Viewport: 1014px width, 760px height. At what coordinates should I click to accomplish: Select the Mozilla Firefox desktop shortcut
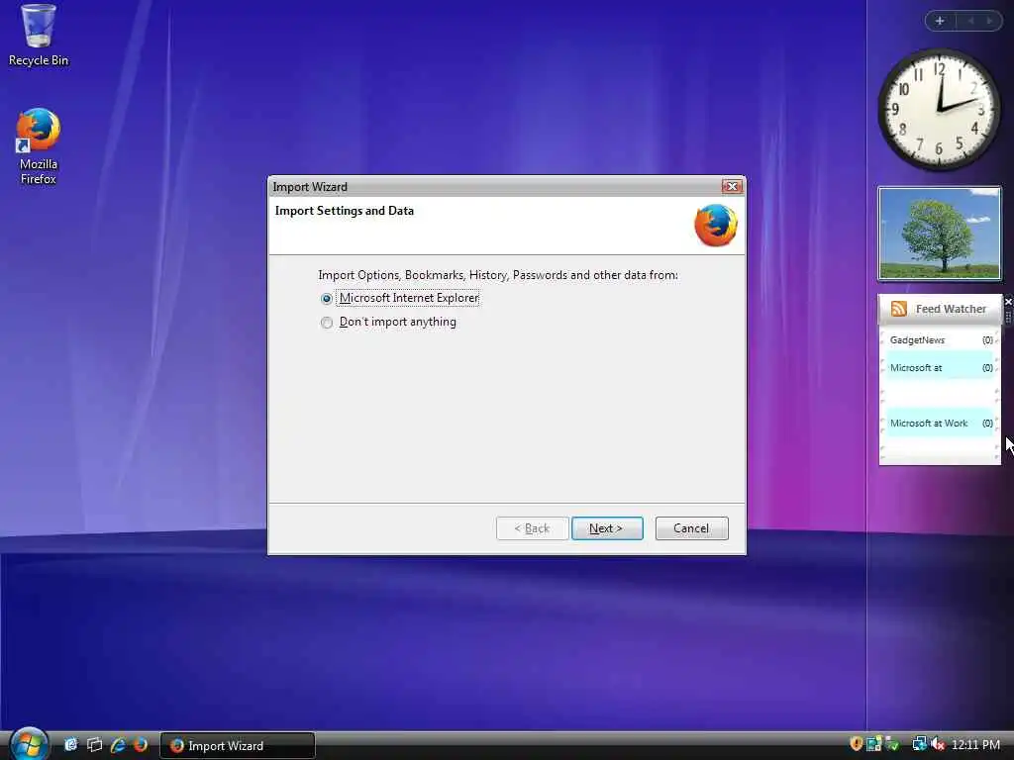[x=39, y=146]
